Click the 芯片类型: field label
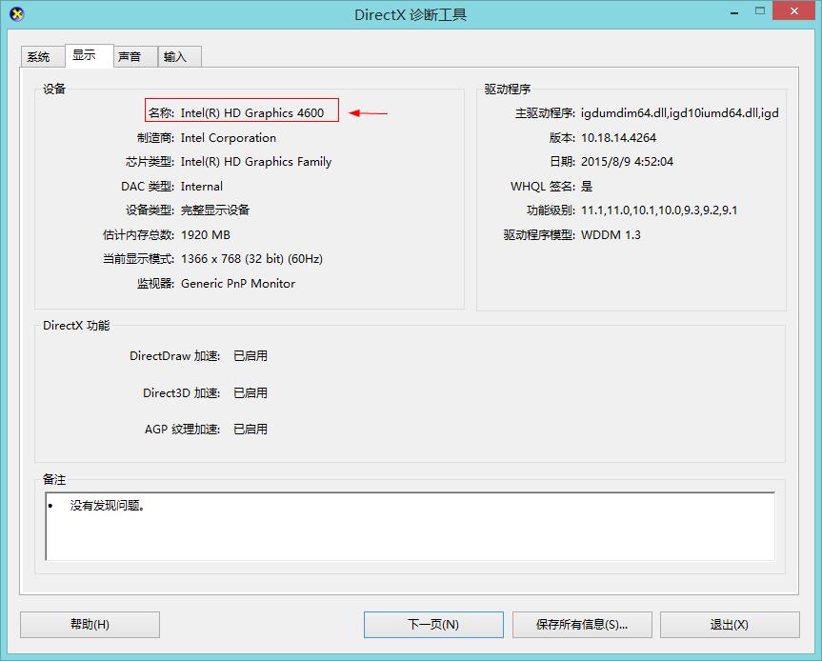 click(150, 162)
